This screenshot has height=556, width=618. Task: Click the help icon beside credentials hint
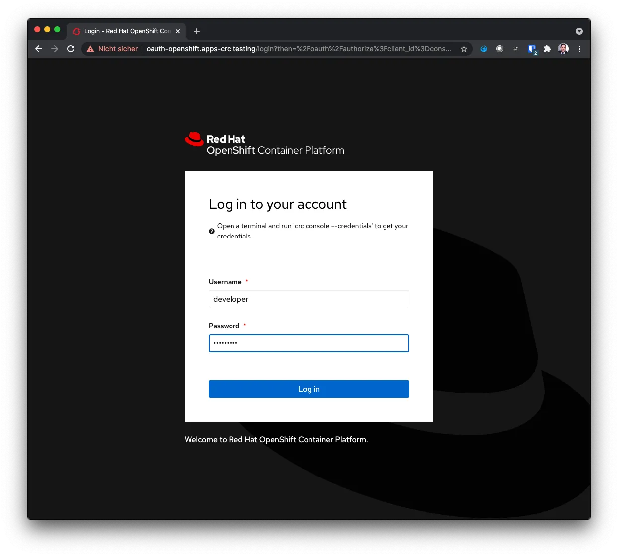212,231
